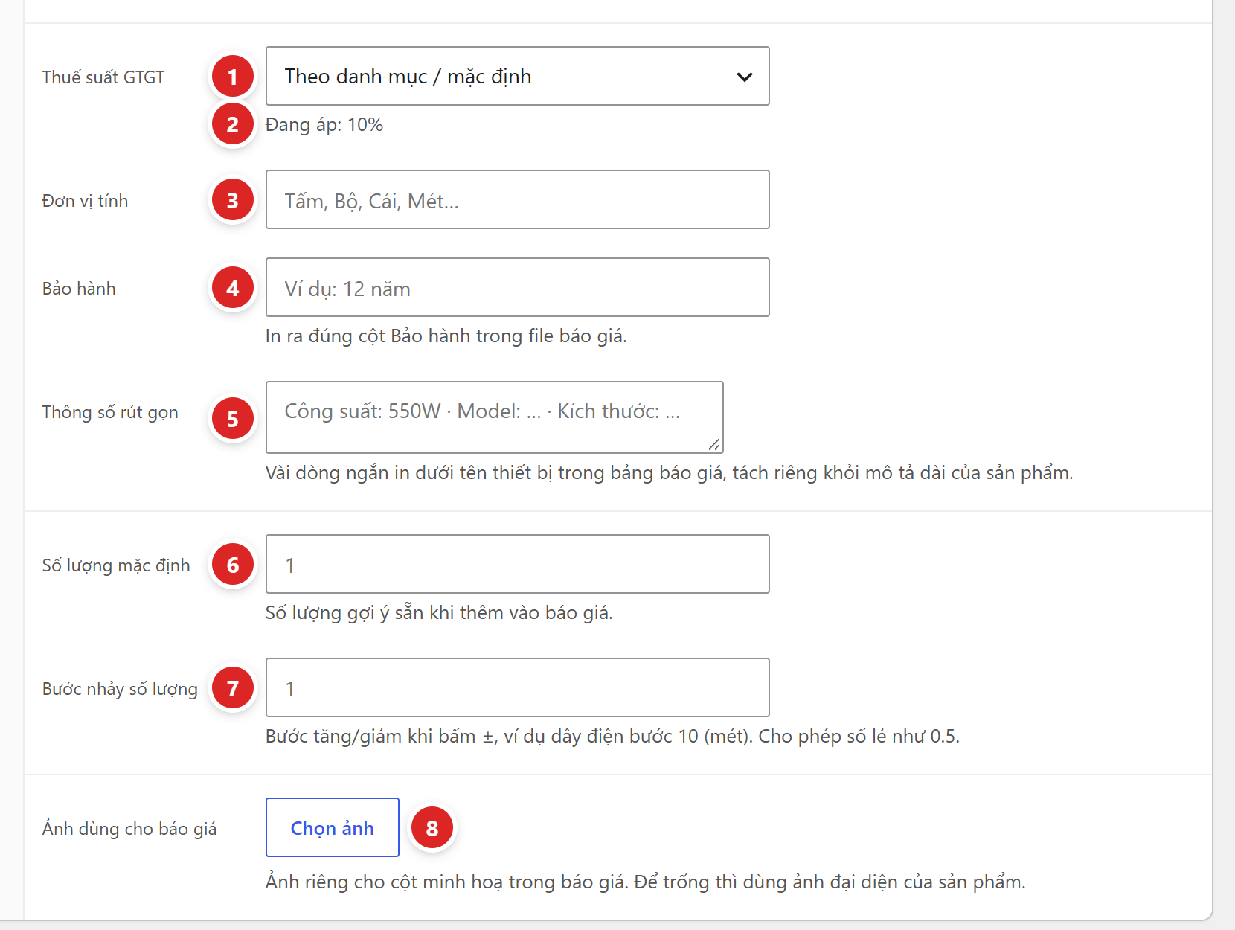The image size is (1235, 930).
Task: Click the Bước nhảy số lượng label
Action: [x=120, y=689]
